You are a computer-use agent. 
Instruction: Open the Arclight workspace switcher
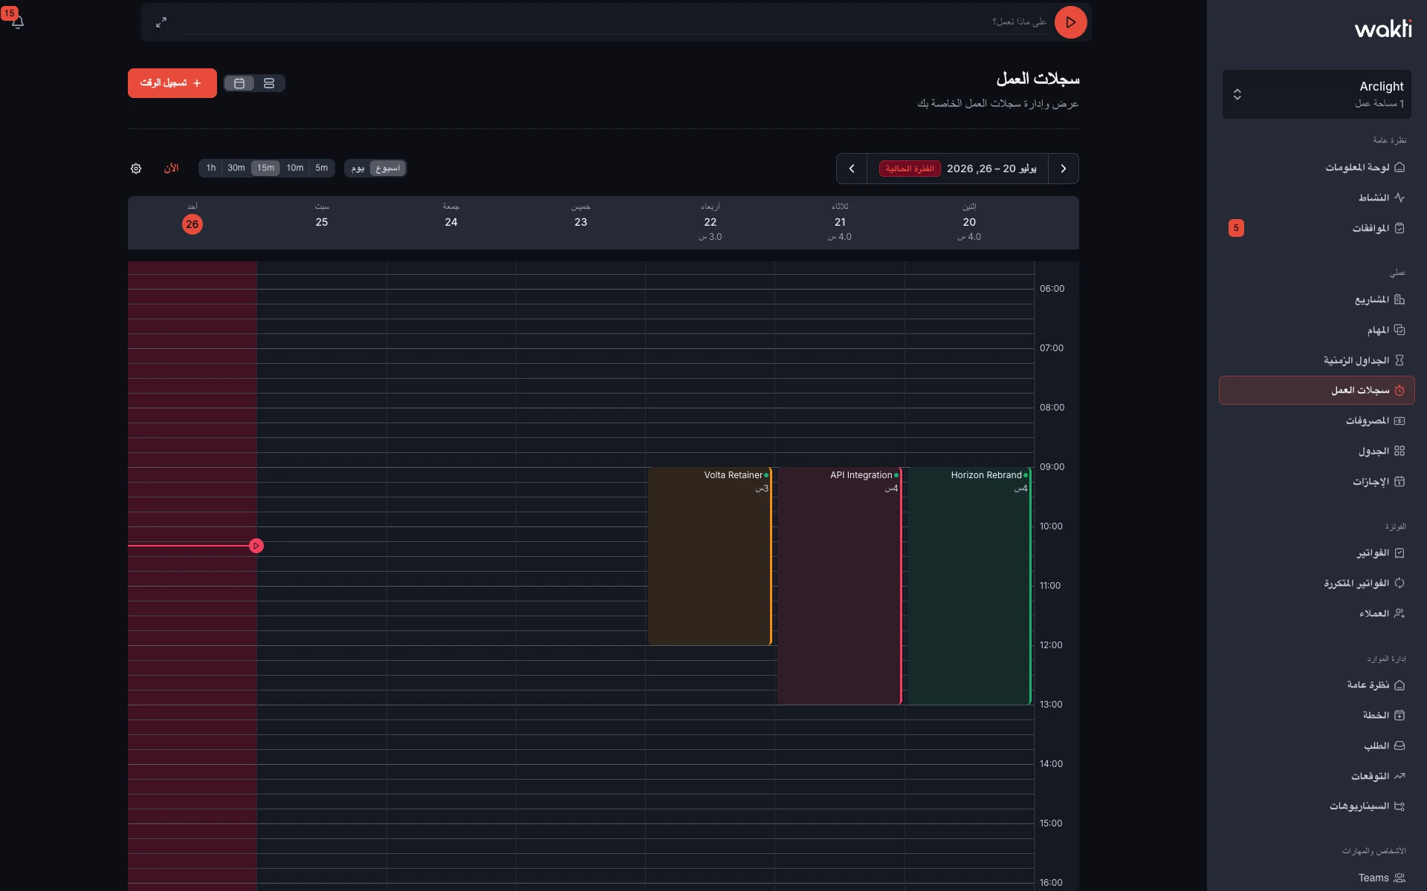point(1316,94)
